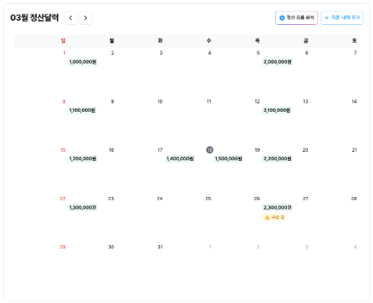Select date 24 in the calendar

point(160,199)
